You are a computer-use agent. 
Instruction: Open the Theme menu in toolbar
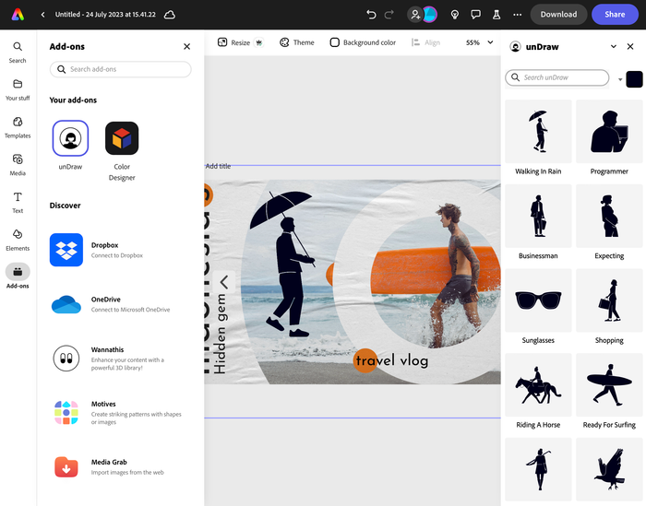296,42
